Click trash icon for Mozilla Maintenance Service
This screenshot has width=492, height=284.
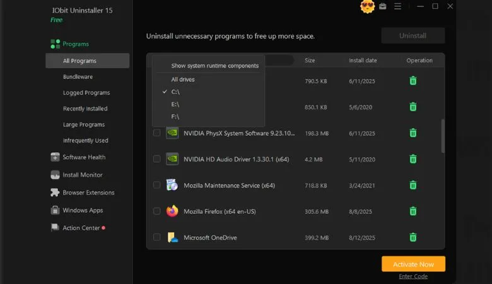coord(413,185)
